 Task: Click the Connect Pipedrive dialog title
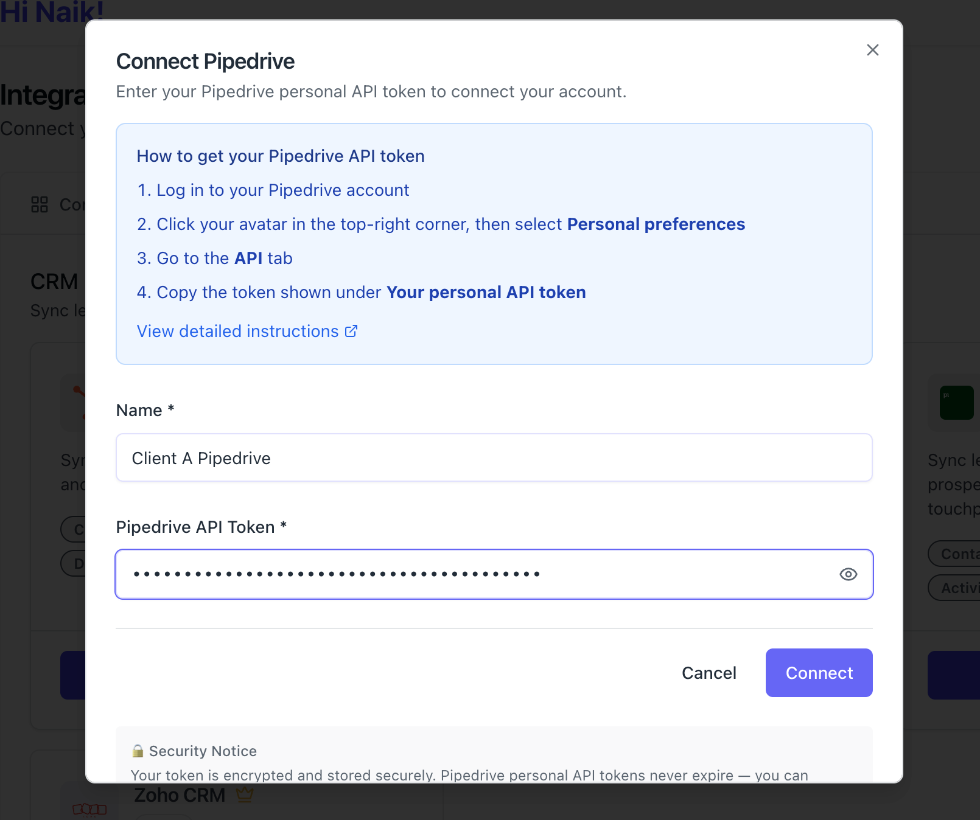[x=205, y=61]
